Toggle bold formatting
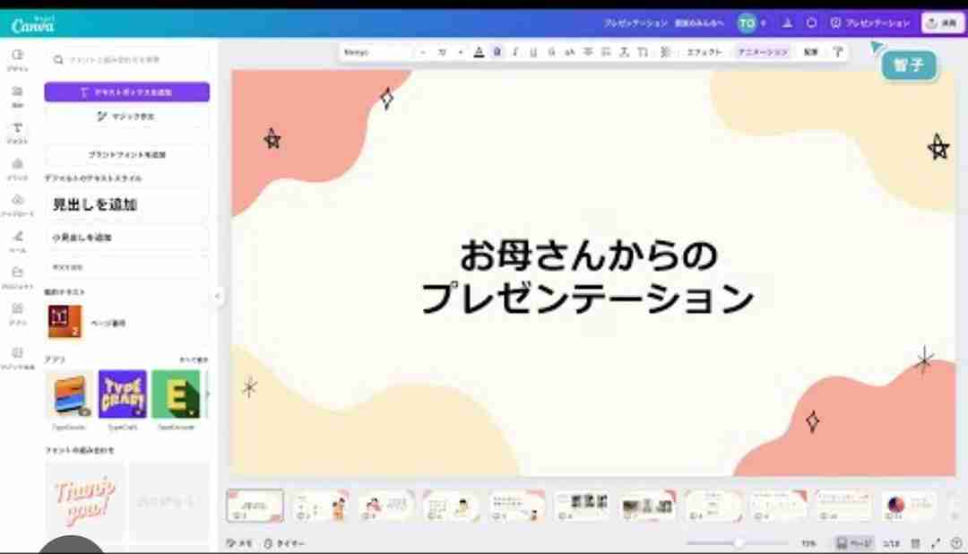 tap(497, 53)
